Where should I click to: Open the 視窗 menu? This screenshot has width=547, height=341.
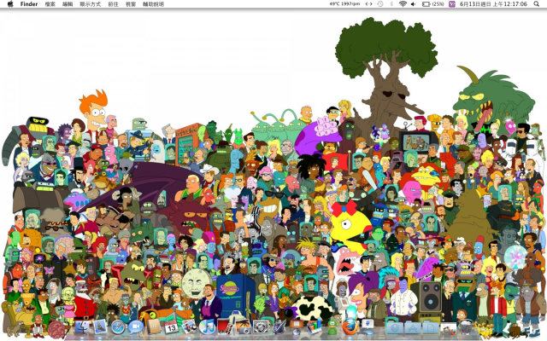click(x=131, y=4)
